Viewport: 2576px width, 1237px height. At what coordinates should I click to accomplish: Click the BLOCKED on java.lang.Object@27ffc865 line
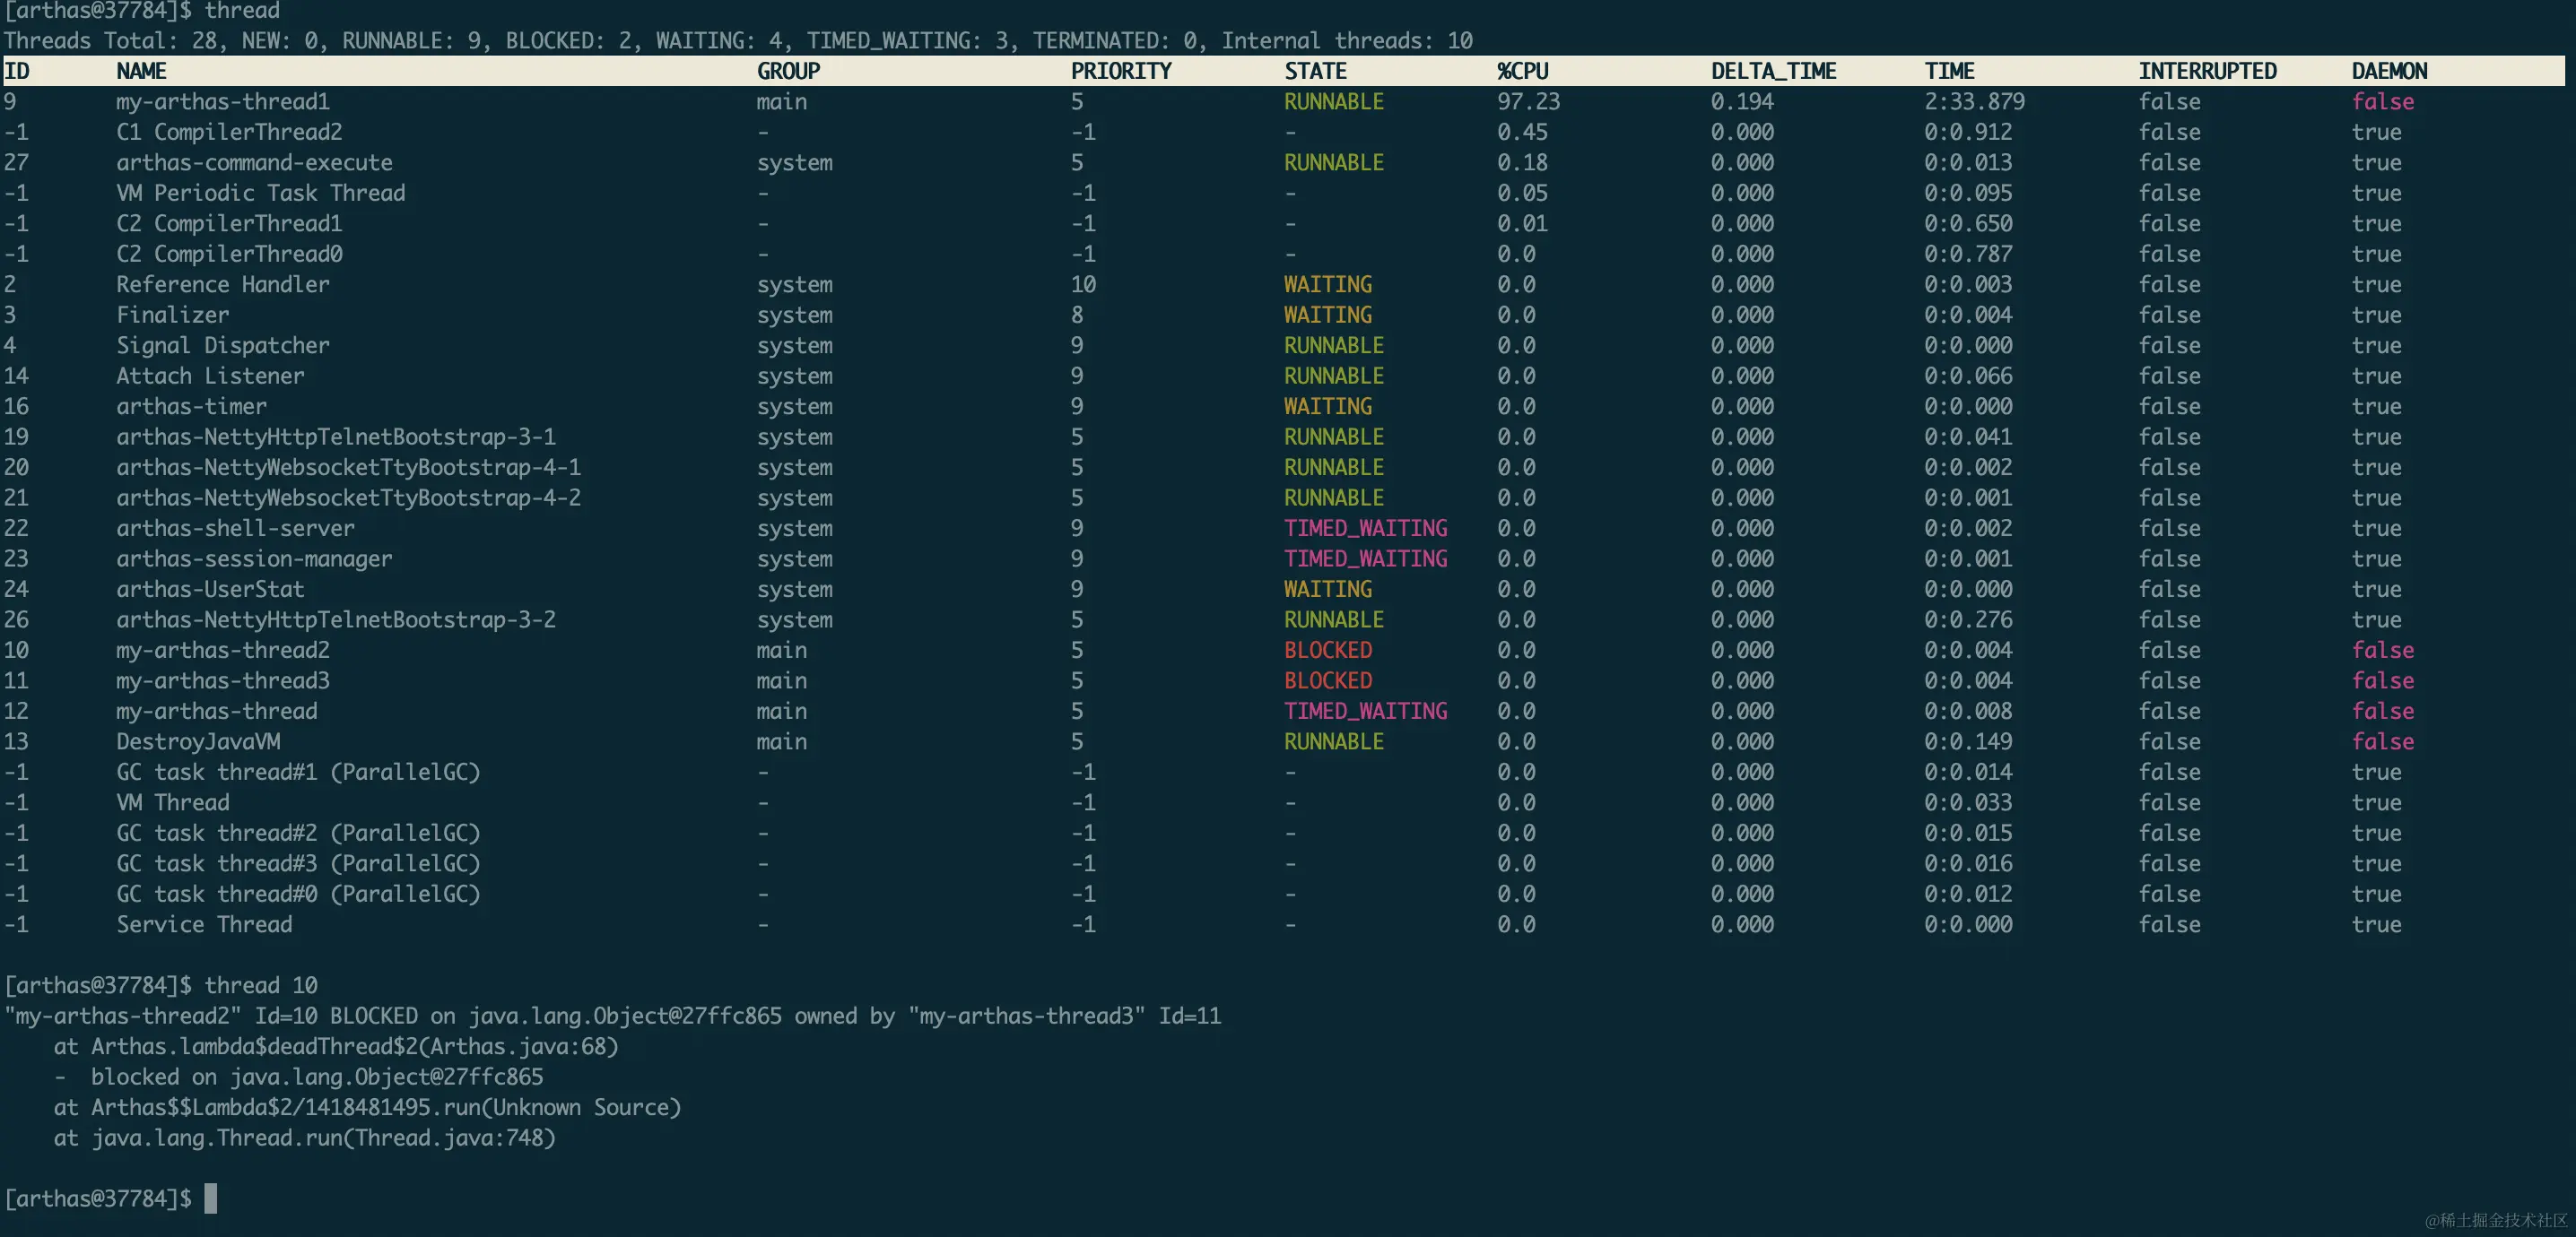pos(612,1016)
